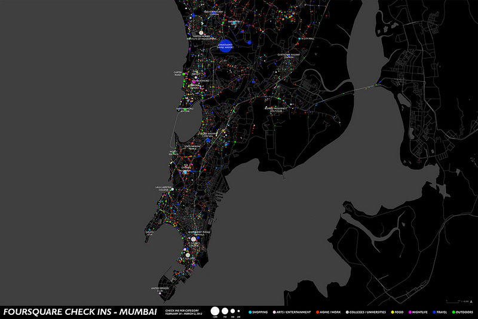Click the large blue Shivaji Airport circle
Viewport: 478px width, 319px height.
(225, 46)
